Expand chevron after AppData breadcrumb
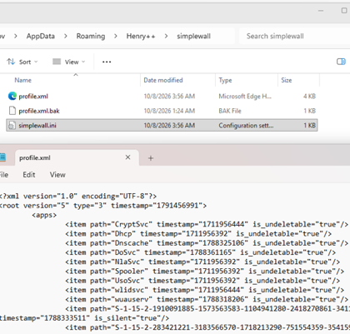 coord(66,36)
